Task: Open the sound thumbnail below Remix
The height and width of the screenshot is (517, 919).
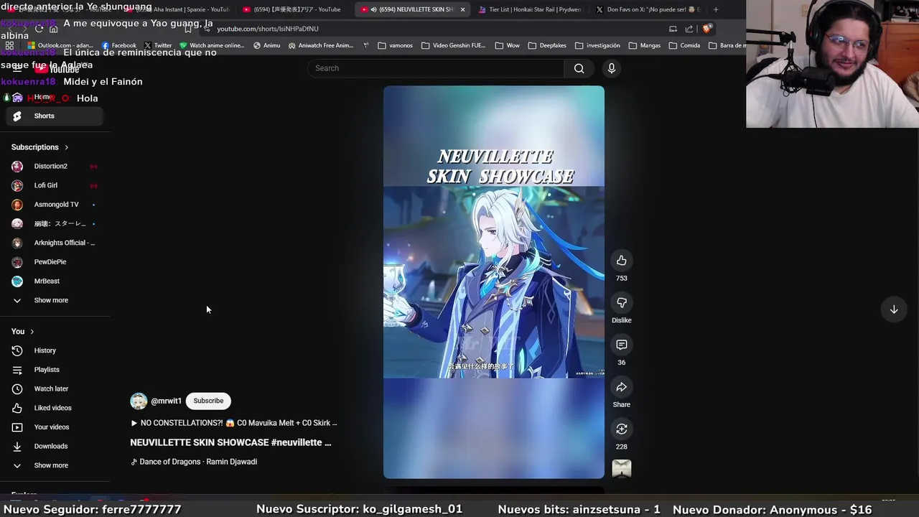Action: (x=622, y=468)
